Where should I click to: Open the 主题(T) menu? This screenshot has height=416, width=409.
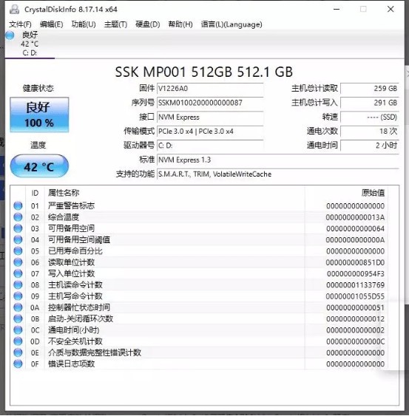pyautogui.click(x=115, y=24)
